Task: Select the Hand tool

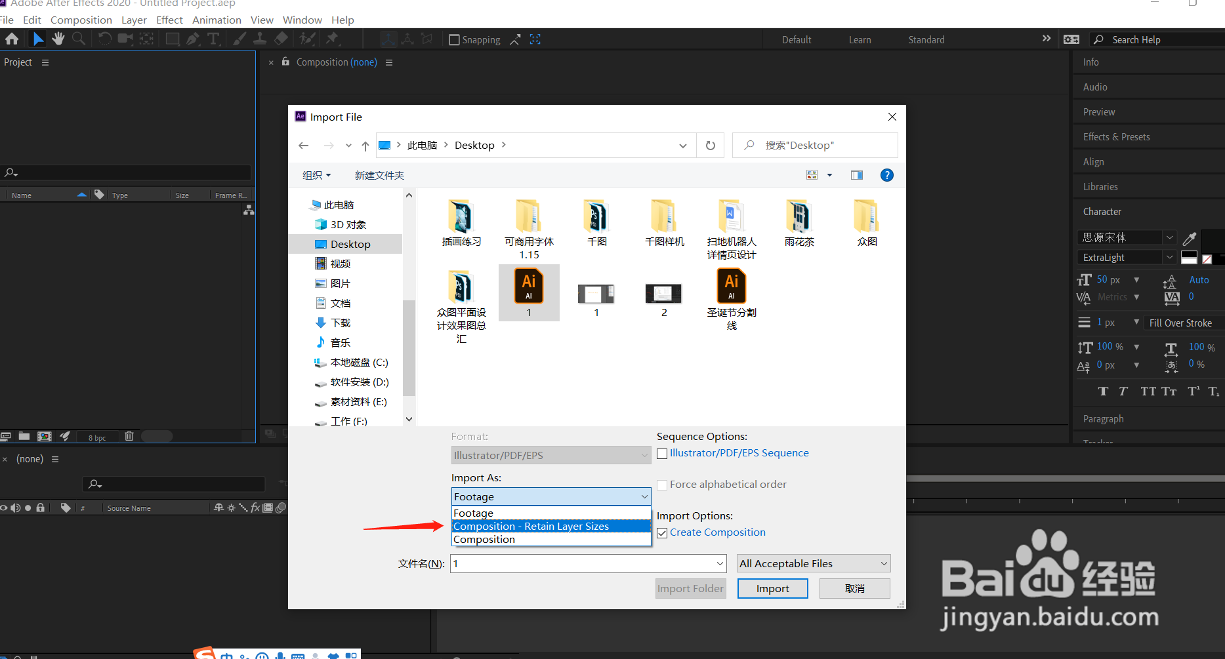Action: (x=58, y=39)
